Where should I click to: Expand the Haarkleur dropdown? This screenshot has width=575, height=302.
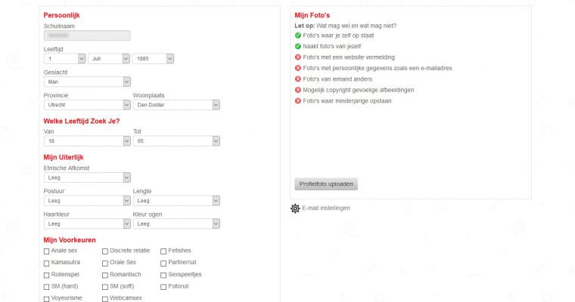click(x=87, y=223)
